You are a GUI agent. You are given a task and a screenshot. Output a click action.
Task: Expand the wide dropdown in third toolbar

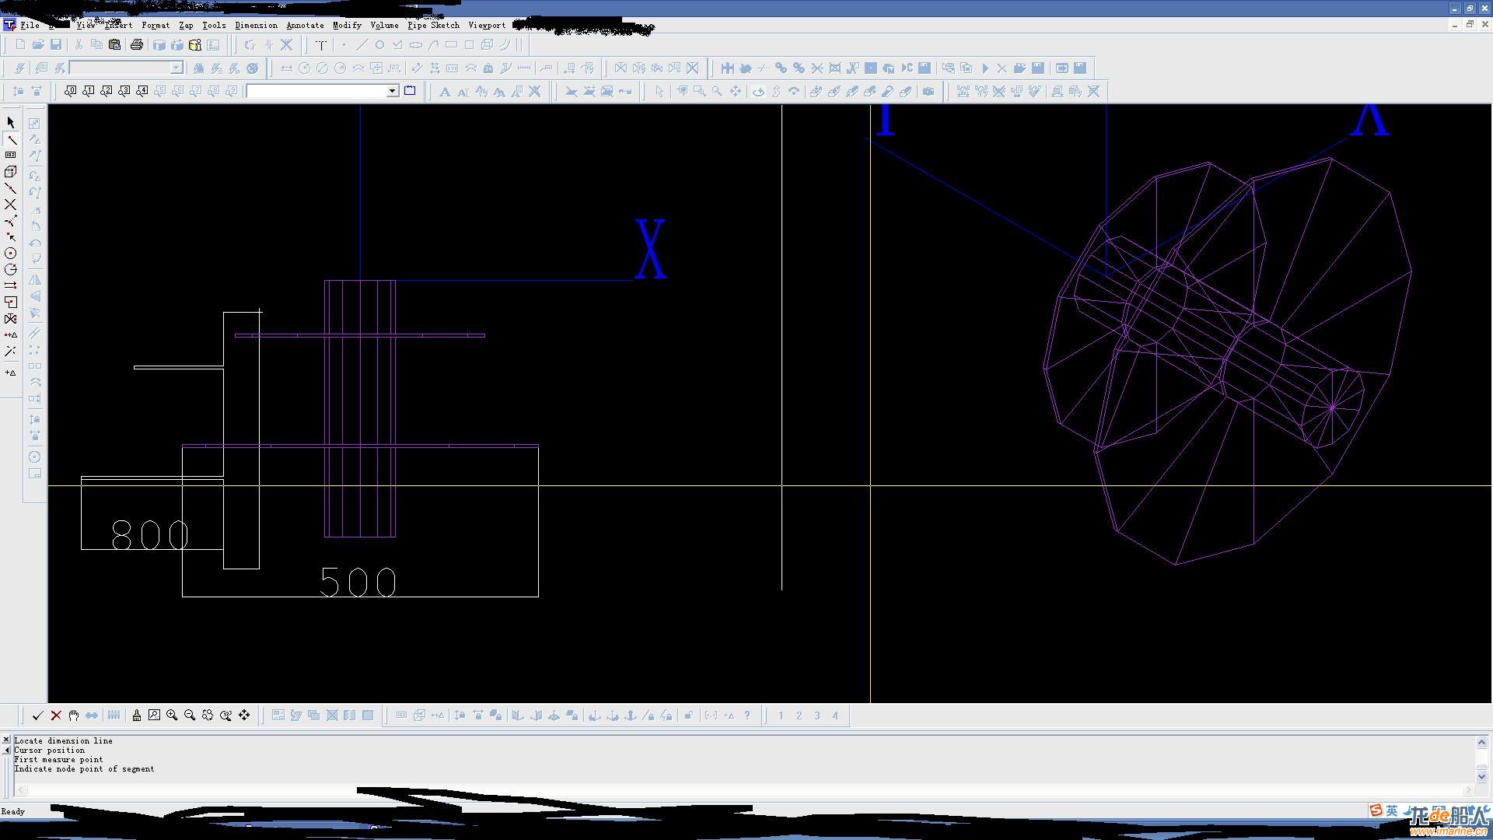click(392, 92)
